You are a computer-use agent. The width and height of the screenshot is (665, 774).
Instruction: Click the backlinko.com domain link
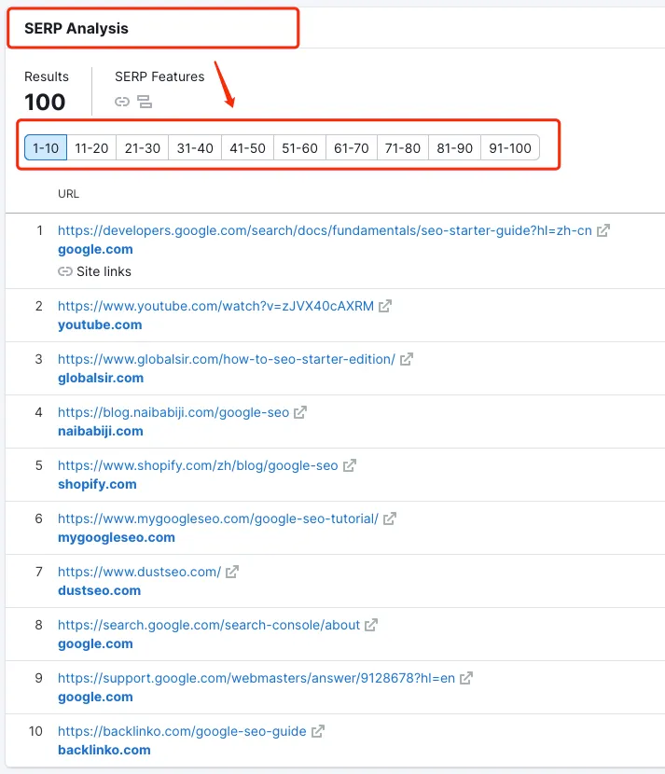[104, 750]
